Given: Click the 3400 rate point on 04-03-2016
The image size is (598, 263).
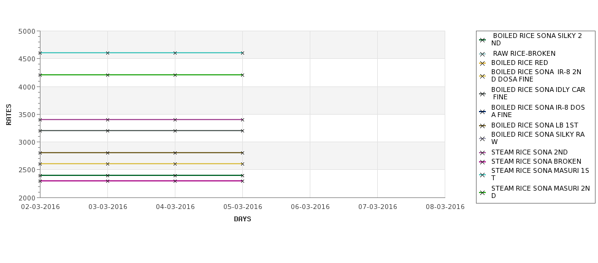Looking at the screenshot, I should [175, 120].
